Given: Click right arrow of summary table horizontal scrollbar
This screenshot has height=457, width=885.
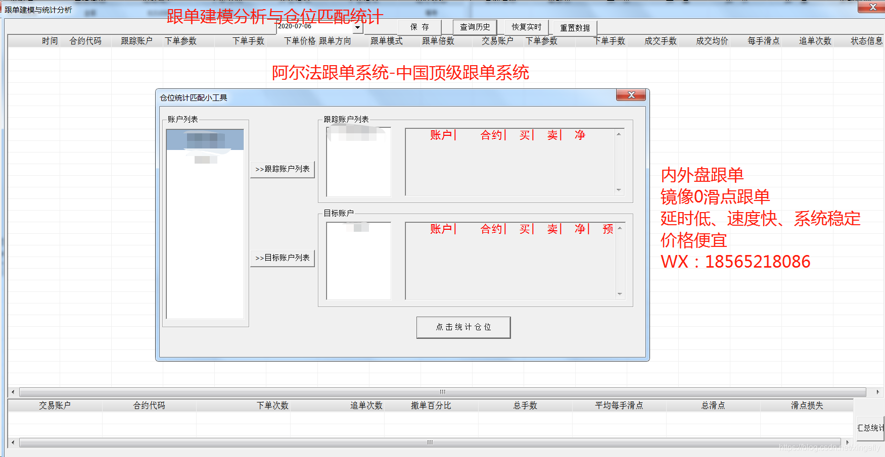Looking at the screenshot, I should (848, 442).
